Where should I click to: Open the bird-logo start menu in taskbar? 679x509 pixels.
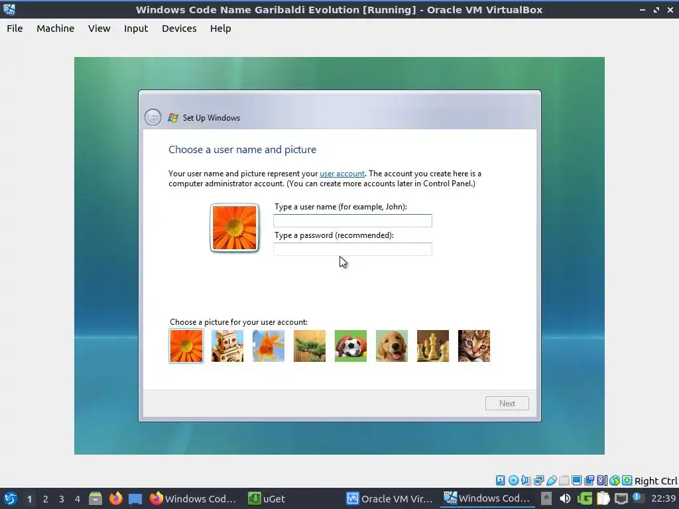coord(11,498)
